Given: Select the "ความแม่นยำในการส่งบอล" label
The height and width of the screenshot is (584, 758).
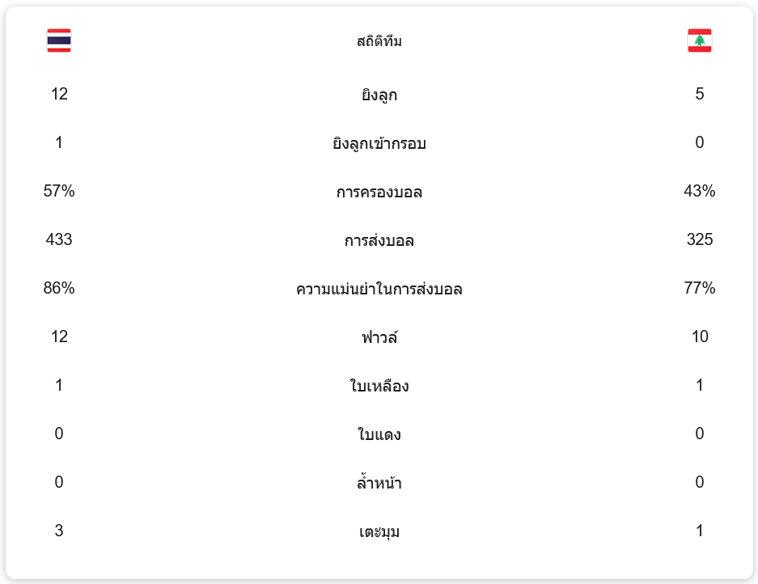Looking at the screenshot, I should (x=379, y=289).
